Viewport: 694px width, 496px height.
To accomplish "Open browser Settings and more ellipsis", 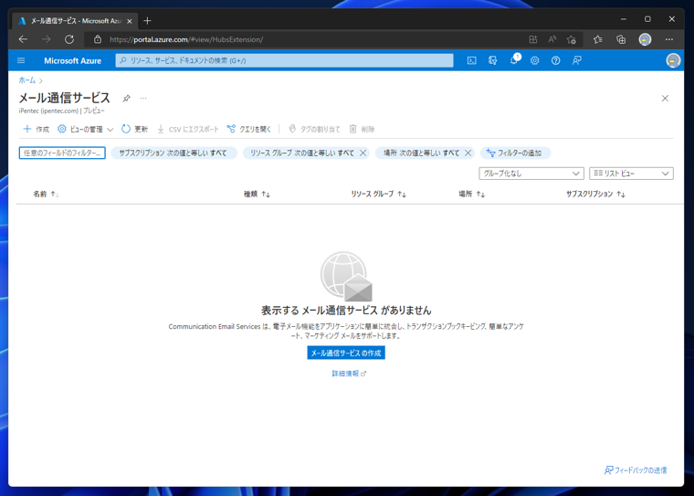I will (x=668, y=39).
